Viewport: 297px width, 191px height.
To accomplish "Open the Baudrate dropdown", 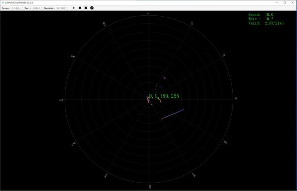I will [x=62, y=8].
